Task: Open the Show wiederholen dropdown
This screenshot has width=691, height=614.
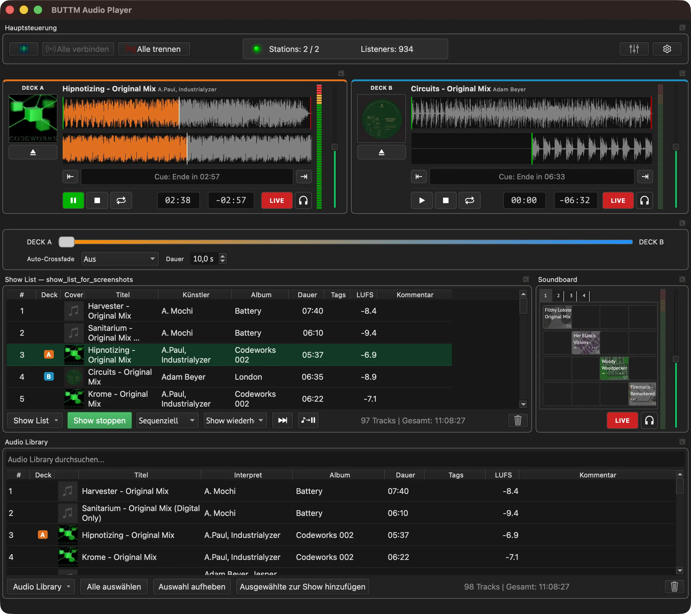Action: pyautogui.click(x=235, y=420)
